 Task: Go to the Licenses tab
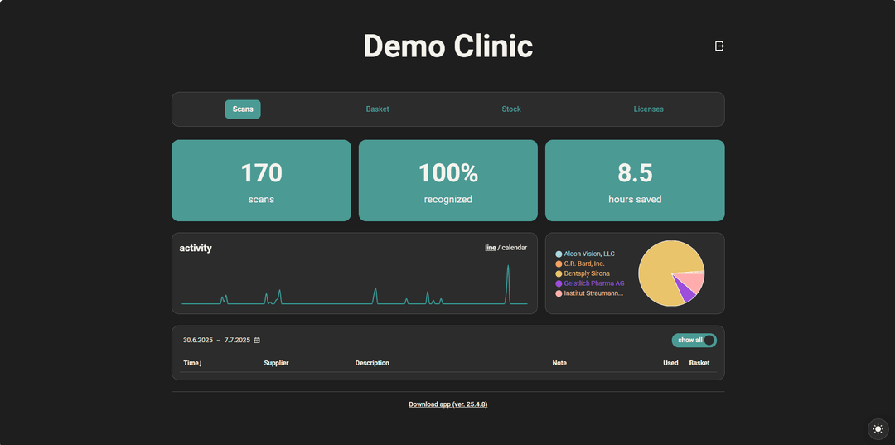(x=648, y=109)
